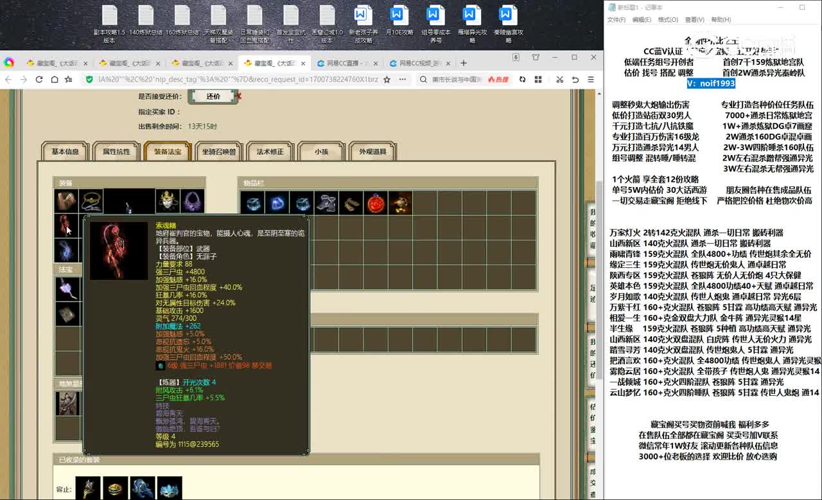Screen dimensions: 822x500
Task: Switch to the 属性抗性 tab
Action: tap(116, 152)
